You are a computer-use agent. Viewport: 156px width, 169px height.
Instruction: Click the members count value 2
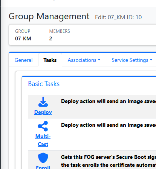point(50,38)
